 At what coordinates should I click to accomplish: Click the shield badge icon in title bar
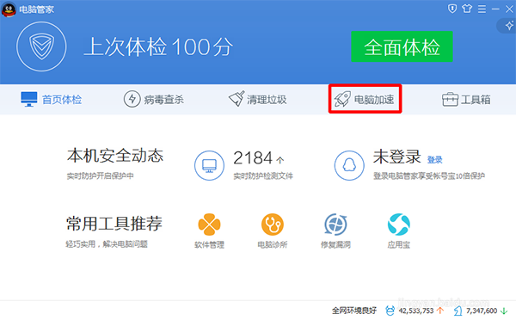[x=452, y=9]
